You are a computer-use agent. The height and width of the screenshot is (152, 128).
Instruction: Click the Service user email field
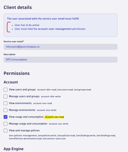click(x=60, y=47)
